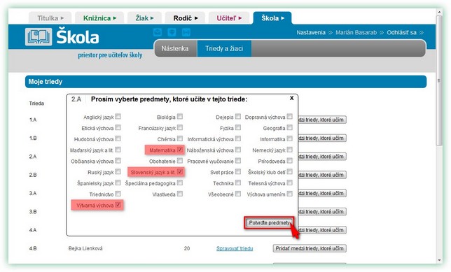Uncheck the Matematika checkbox
Viewport: 451px width, 272px height.
(180, 150)
